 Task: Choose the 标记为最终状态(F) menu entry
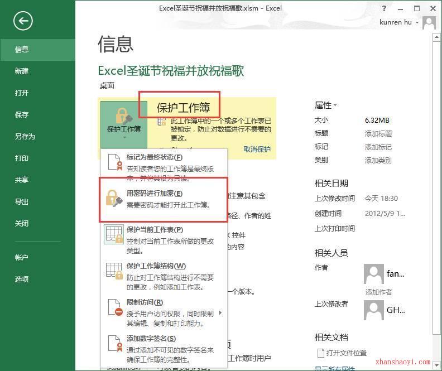pos(164,166)
